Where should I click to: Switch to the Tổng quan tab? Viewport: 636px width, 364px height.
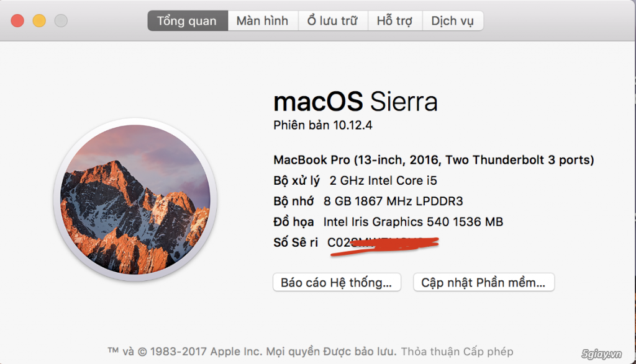point(188,20)
